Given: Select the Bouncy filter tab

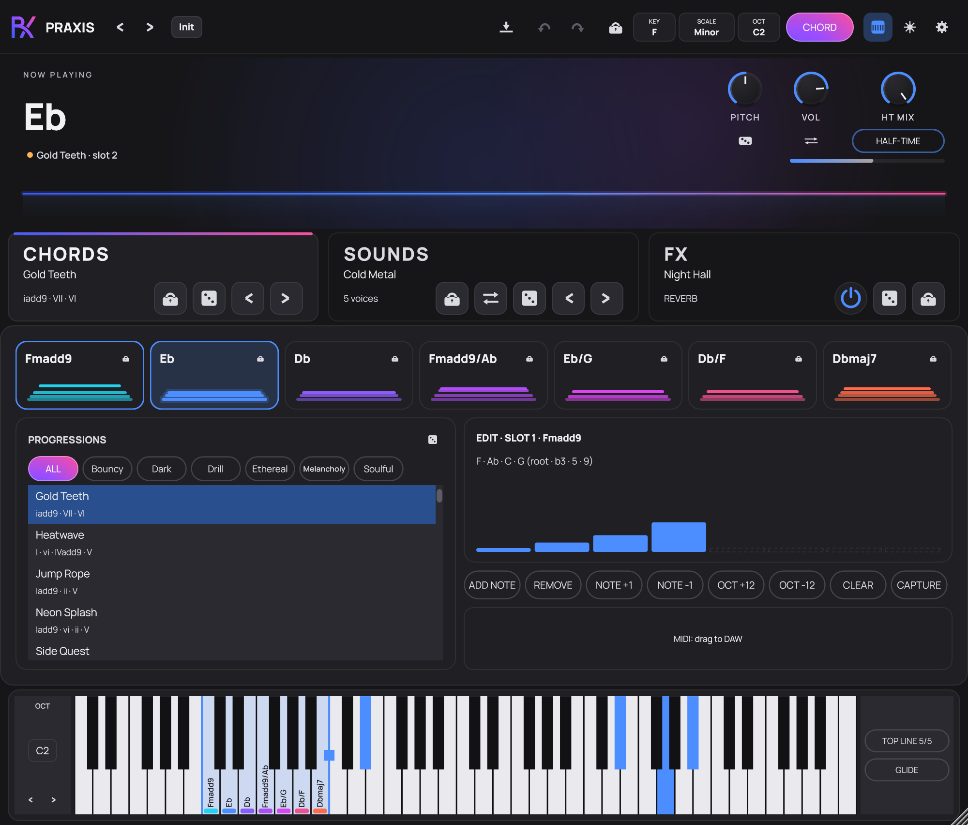Looking at the screenshot, I should click(x=107, y=469).
